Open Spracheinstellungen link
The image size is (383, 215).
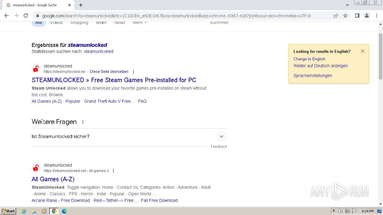313,76
